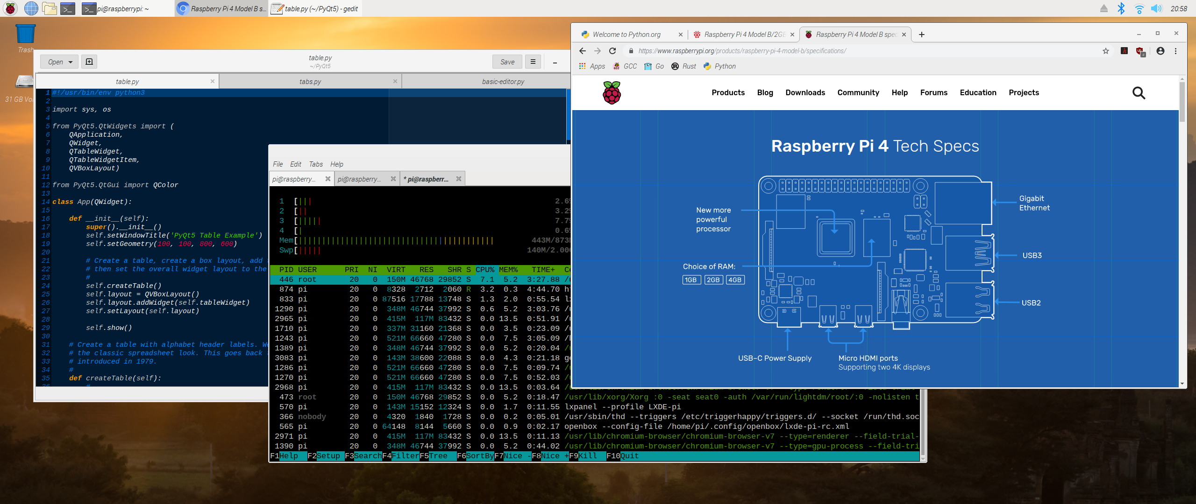Open the Chromium user profile icon
1196x504 pixels.
pyautogui.click(x=1160, y=51)
